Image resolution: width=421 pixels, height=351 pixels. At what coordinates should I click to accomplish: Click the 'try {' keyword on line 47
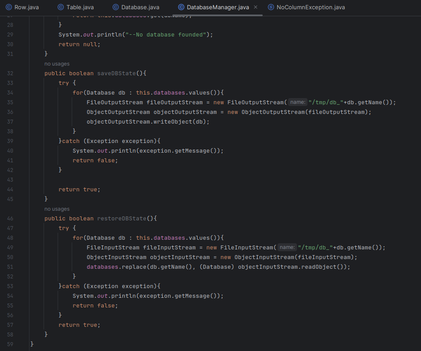[x=67, y=228]
